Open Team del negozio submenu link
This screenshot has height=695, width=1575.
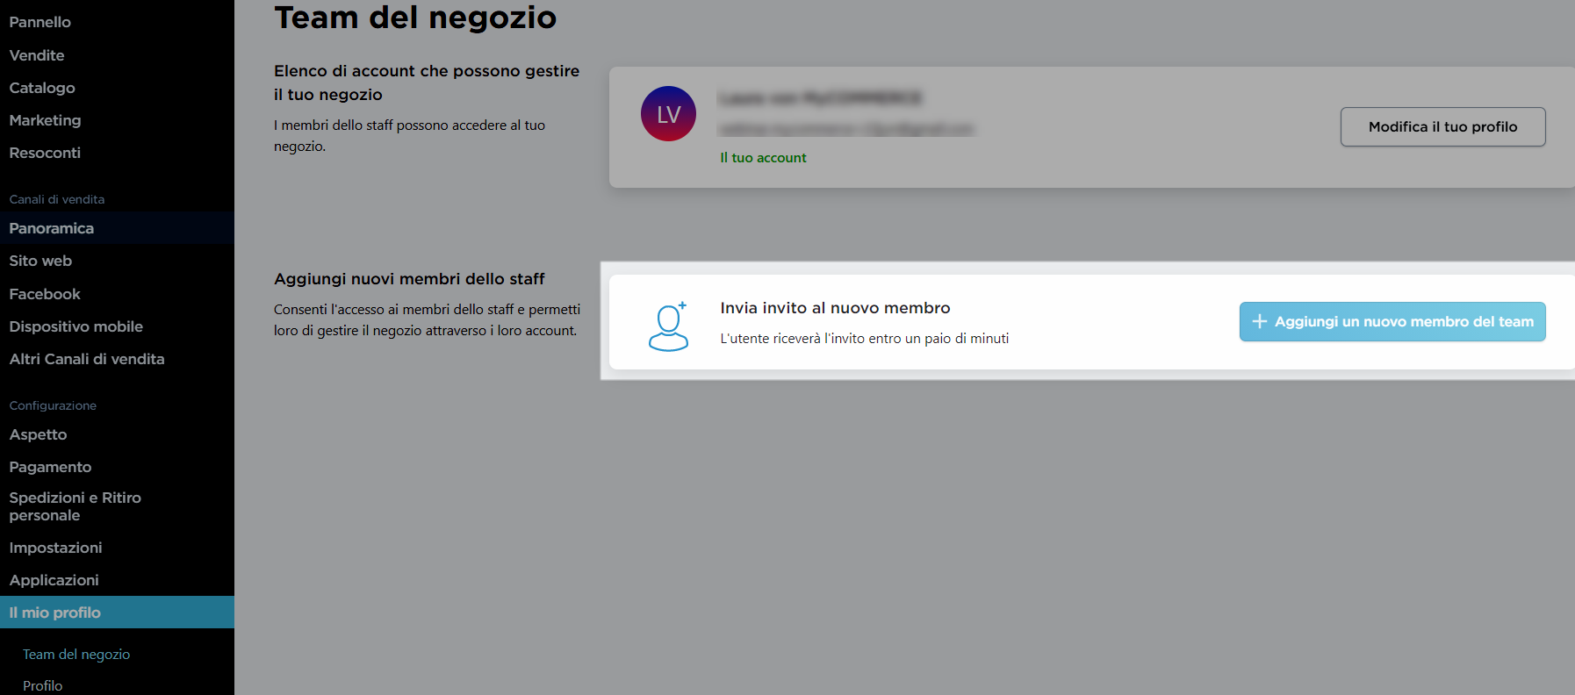76,655
